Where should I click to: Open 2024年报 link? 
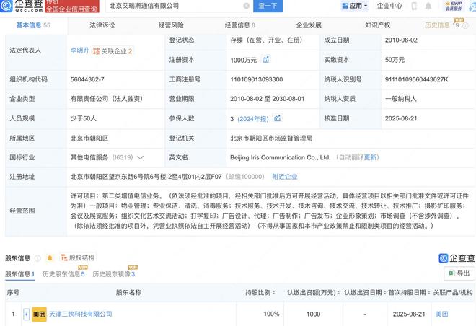pos(253,119)
